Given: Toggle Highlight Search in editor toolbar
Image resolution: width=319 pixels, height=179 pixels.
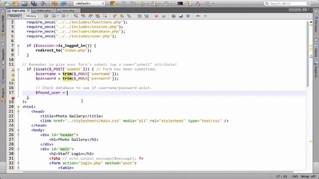Looking at the screenshot, I should click(98, 16).
